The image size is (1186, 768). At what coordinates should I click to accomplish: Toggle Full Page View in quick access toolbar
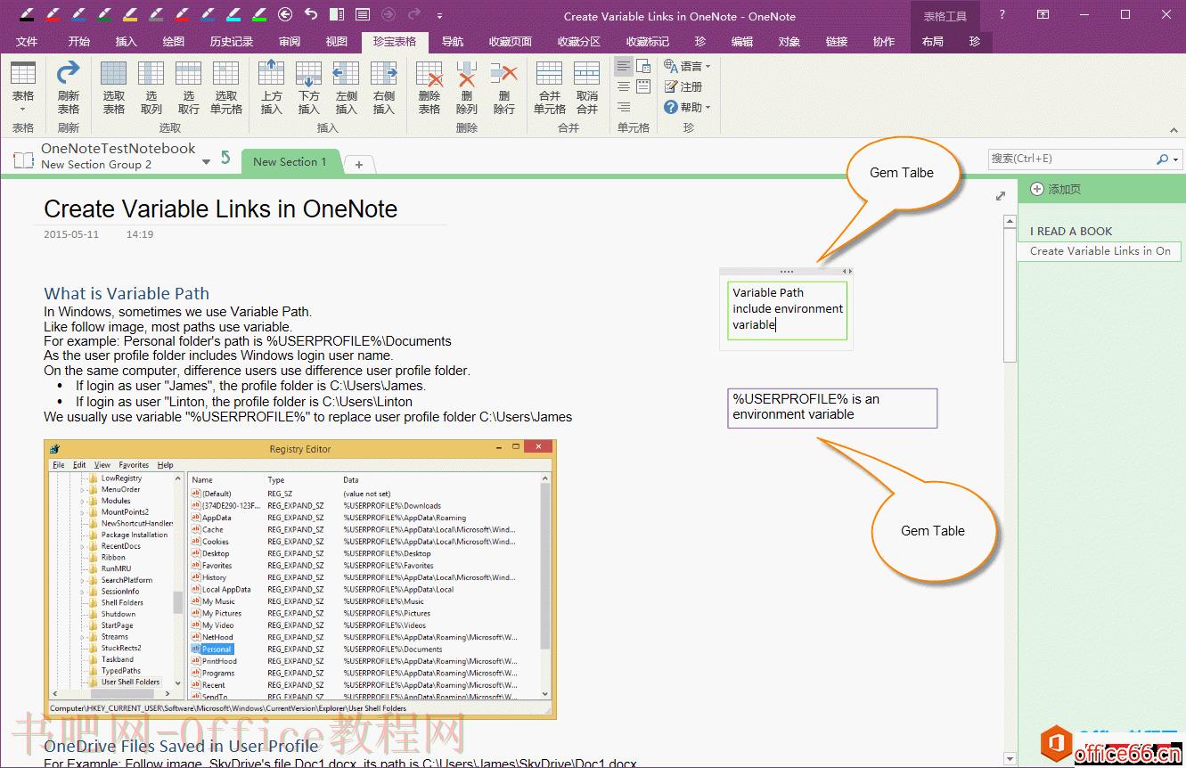pos(362,14)
